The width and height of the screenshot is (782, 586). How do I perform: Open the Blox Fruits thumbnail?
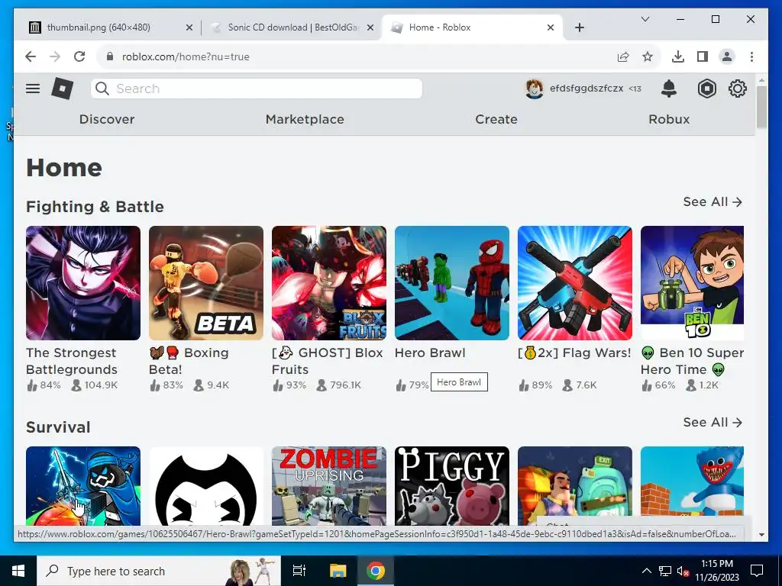click(x=329, y=283)
